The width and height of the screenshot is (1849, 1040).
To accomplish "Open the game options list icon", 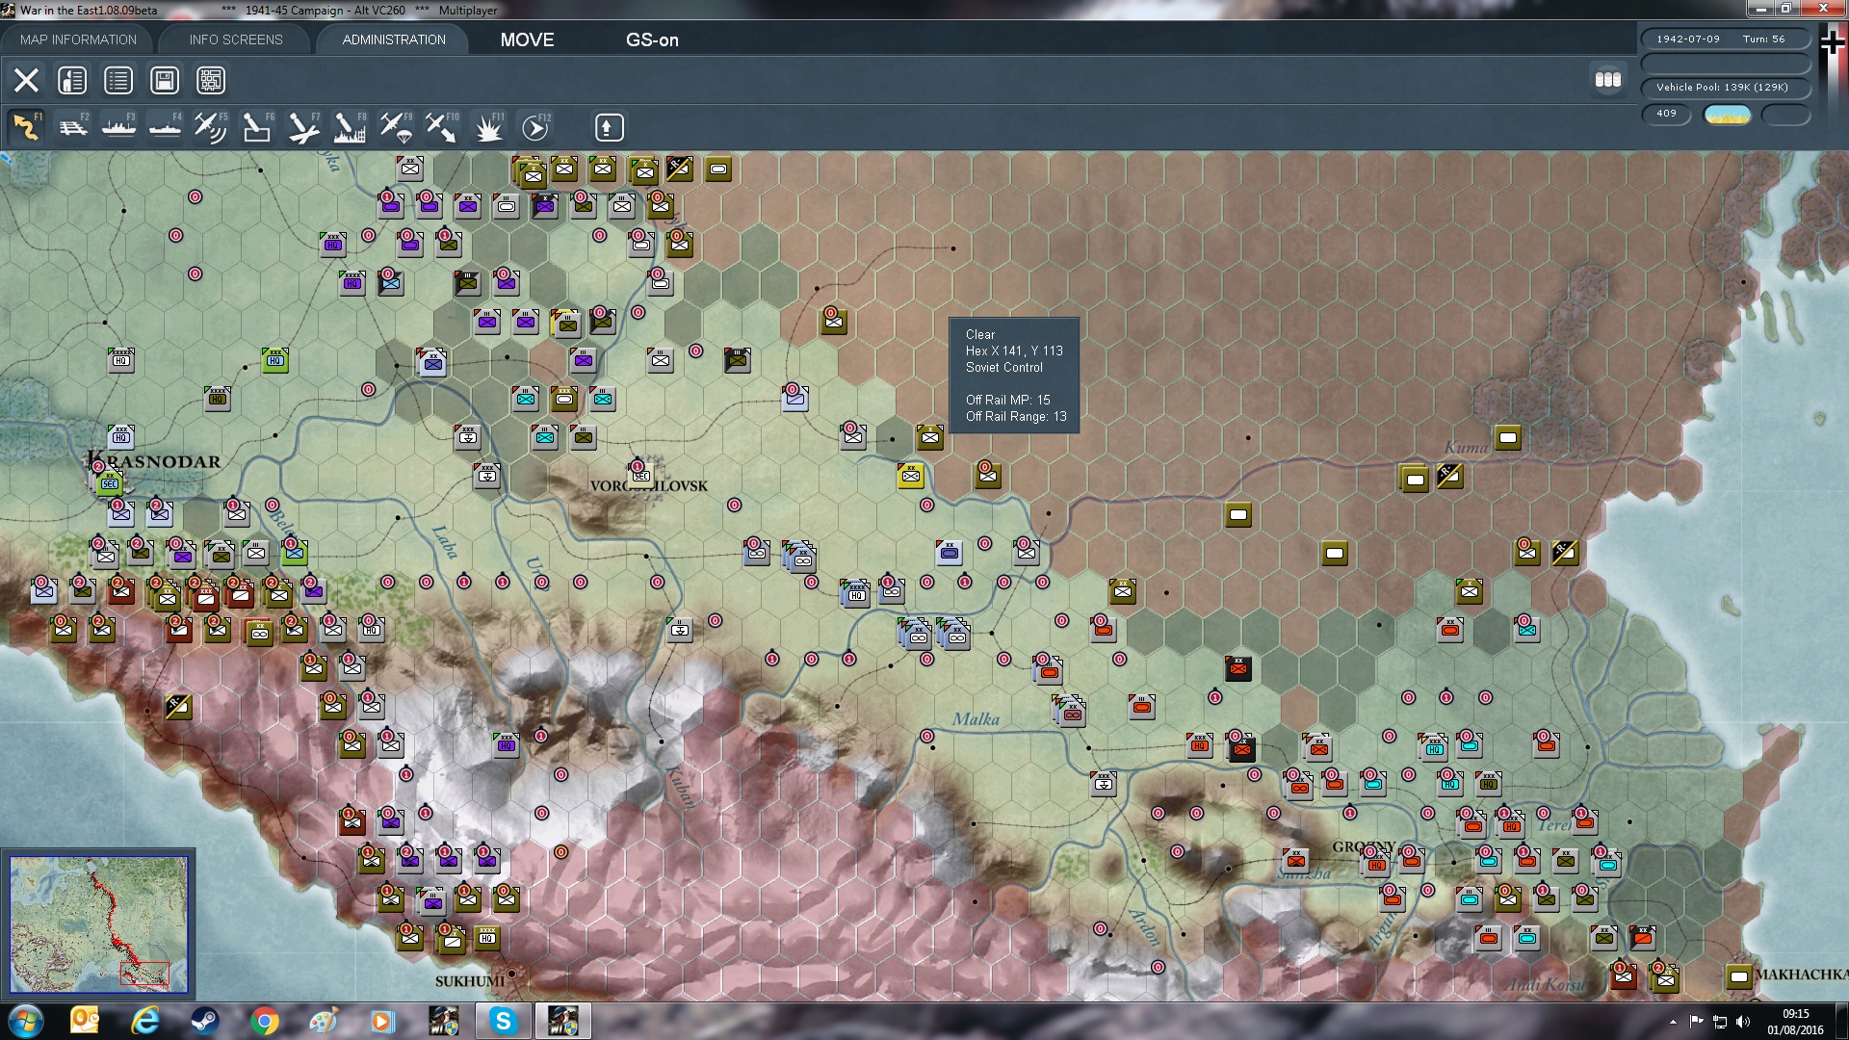I will [118, 80].
